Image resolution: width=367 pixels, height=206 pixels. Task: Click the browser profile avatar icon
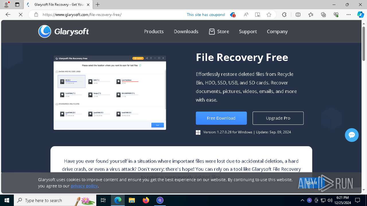pos(6,5)
